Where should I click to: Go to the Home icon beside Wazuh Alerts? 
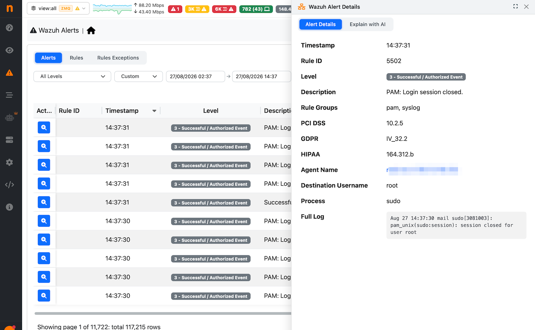pos(91,30)
